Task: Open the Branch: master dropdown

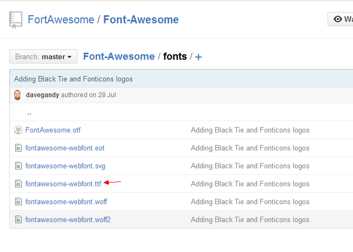Action: [x=43, y=56]
